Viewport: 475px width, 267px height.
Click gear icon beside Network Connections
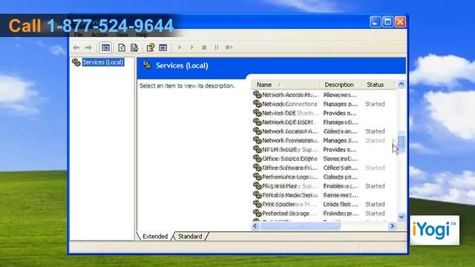[258, 104]
